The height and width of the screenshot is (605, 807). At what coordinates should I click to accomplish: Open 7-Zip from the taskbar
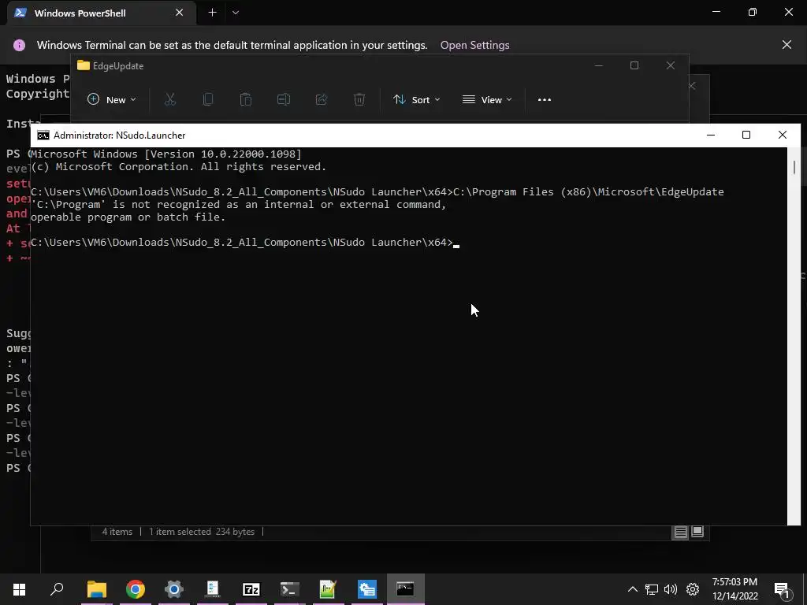[251, 589]
